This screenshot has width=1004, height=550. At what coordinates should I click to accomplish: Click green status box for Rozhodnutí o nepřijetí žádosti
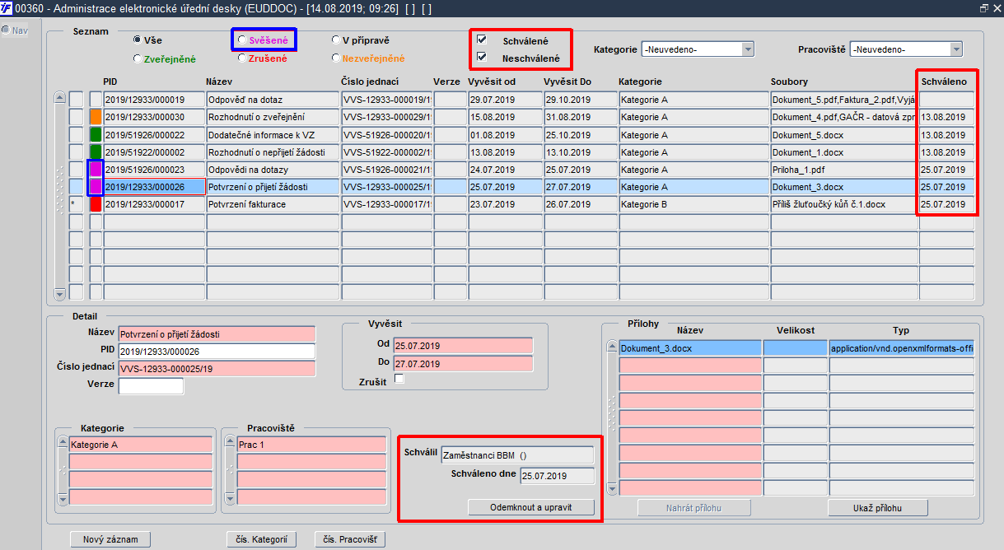pyautogui.click(x=96, y=151)
